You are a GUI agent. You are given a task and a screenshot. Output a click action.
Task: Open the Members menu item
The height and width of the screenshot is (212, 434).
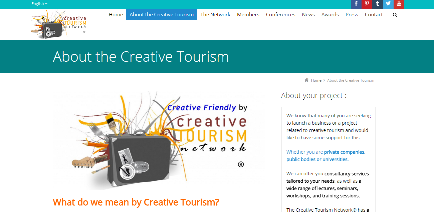tap(248, 15)
